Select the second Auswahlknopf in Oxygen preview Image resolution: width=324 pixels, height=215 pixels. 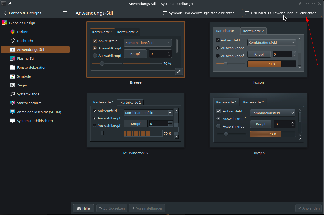point(218,126)
